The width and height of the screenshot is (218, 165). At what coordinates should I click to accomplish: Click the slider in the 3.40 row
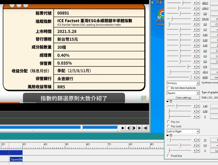tap(179, 106)
